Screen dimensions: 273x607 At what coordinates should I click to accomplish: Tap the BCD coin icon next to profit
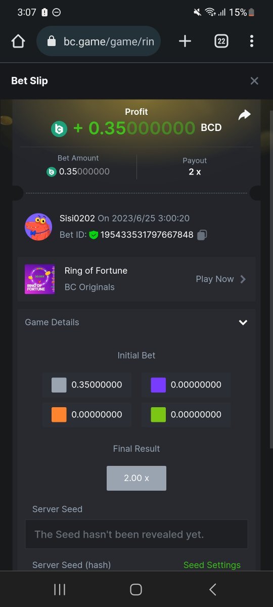[x=59, y=128]
